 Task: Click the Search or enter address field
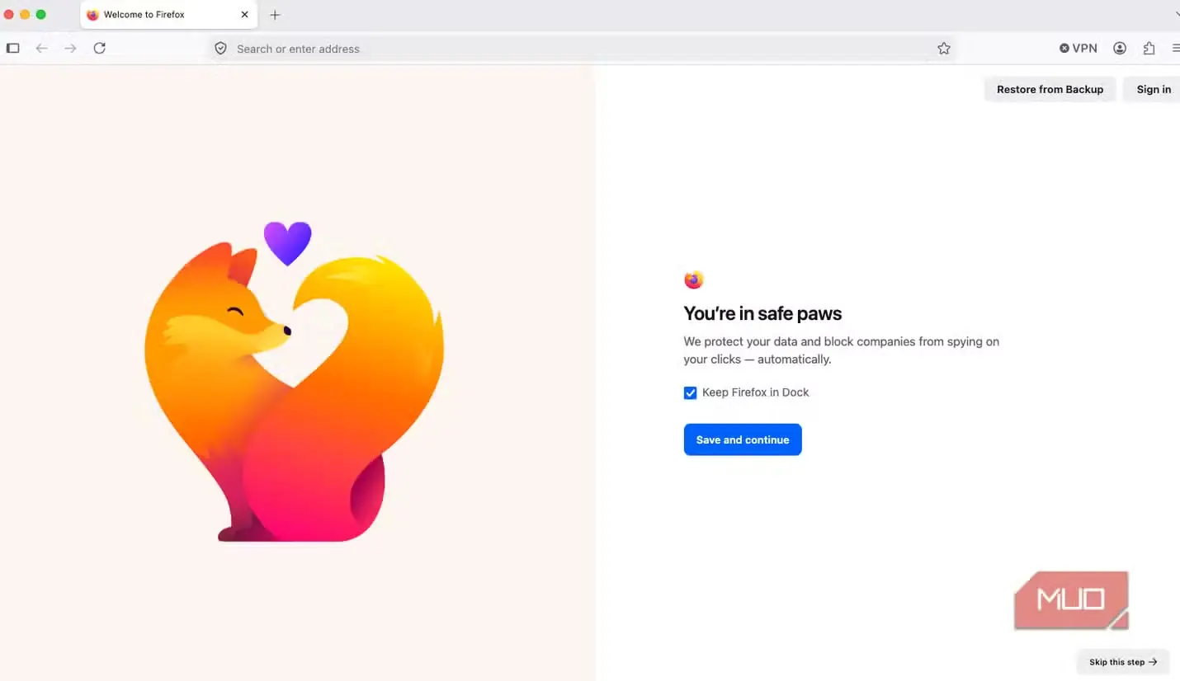pyautogui.click(x=583, y=49)
